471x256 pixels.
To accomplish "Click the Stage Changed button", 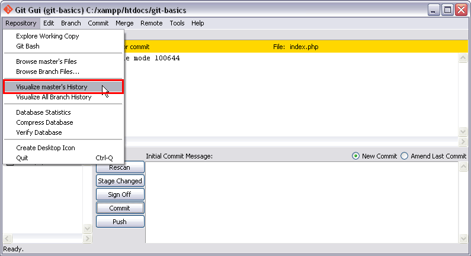I will (x=120, y=181).
